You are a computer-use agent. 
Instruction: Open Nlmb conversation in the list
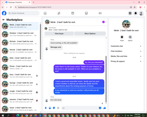coord(20,26)
